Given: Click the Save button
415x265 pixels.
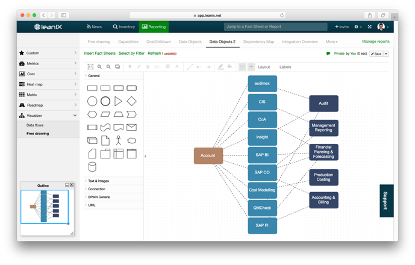Looking at the screenshot, I should click(x=376, y=54).
